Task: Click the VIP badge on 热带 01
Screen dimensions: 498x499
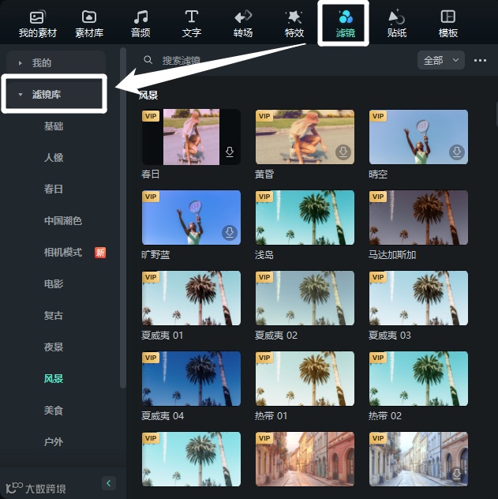Action: tap(264, 358)
